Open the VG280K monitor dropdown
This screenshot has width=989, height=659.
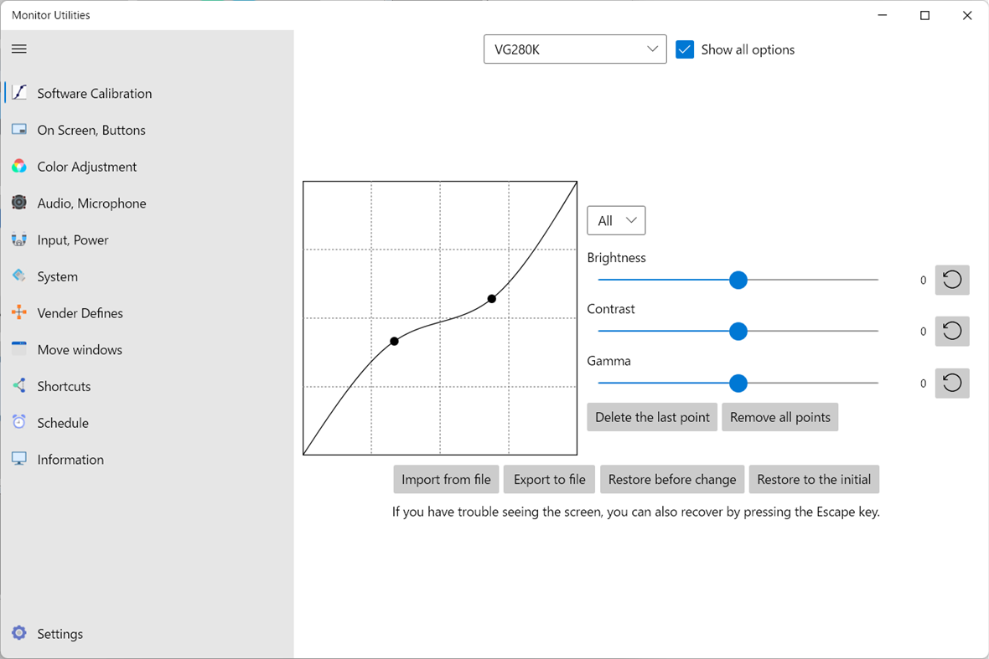[575, 49]
